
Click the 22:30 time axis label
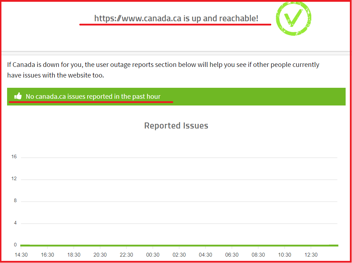point(126,255)
